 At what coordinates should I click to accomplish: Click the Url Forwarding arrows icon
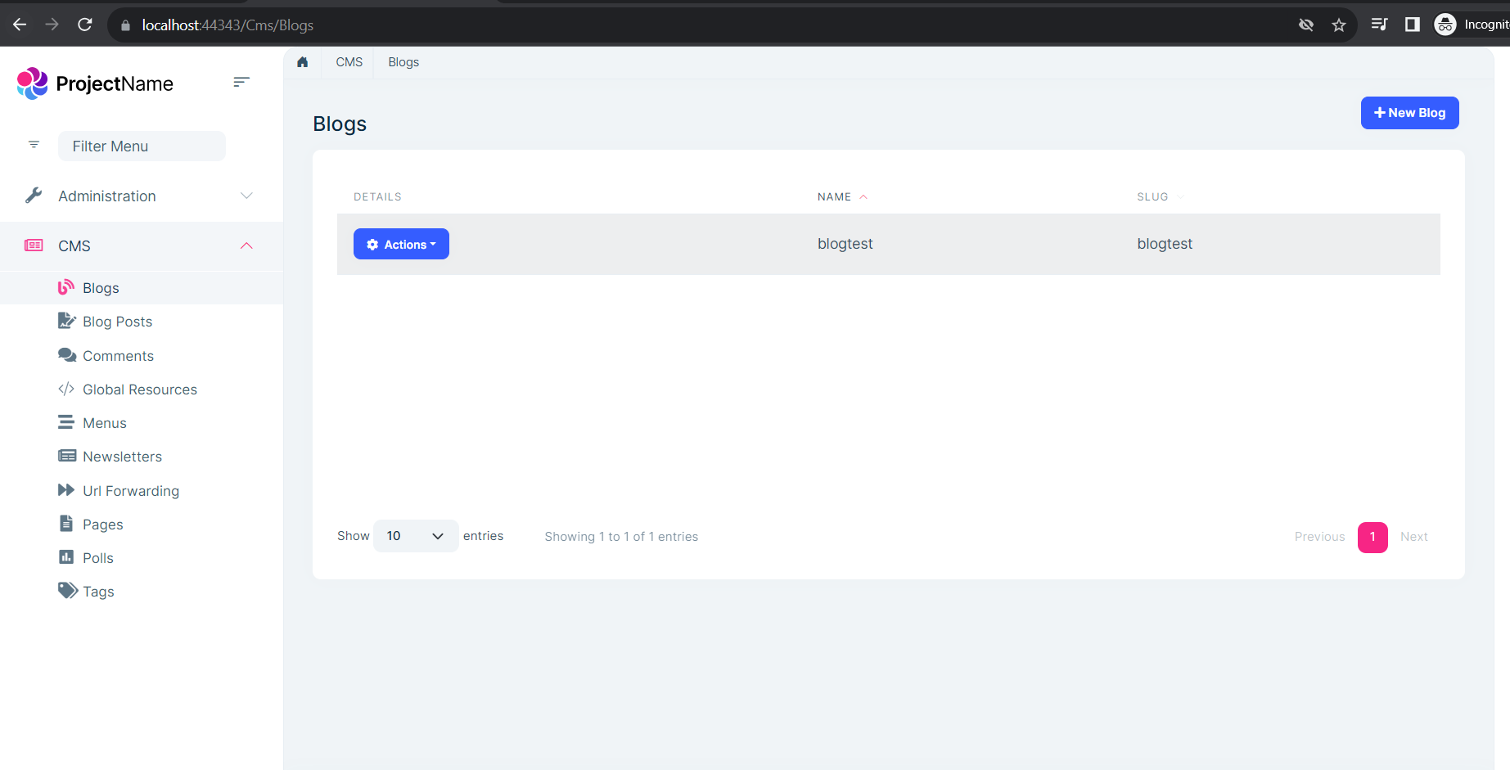pos(66,490)
